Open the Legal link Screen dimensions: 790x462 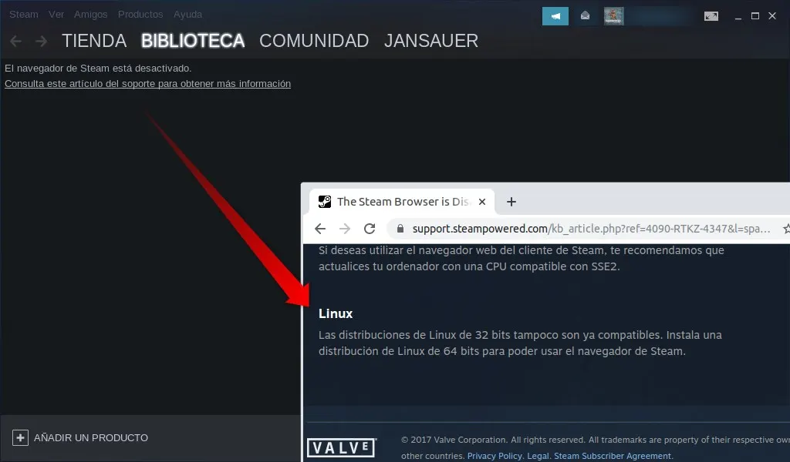[x=537, y=456]
